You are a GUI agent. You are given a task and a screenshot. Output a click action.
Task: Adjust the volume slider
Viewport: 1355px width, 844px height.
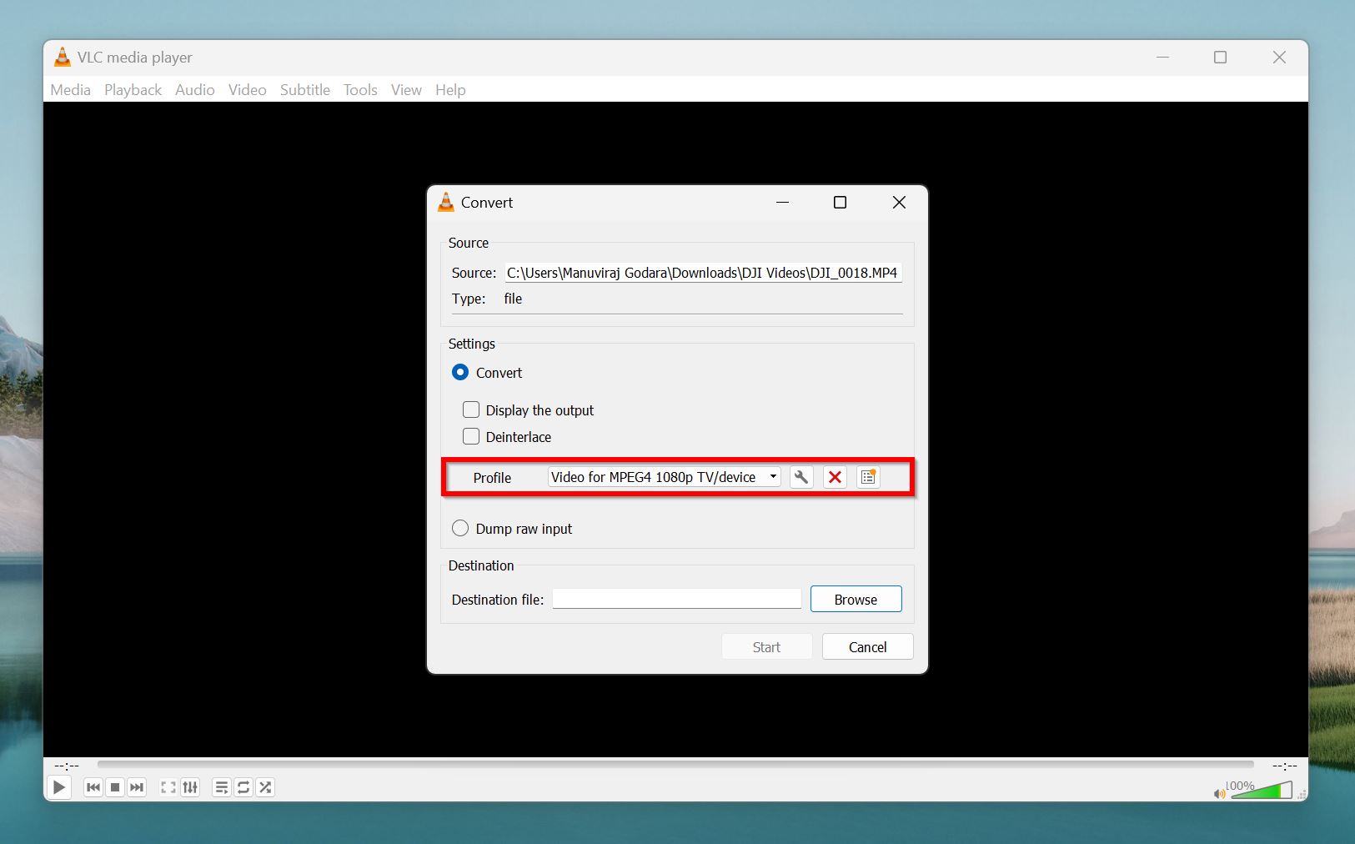[1262, 790]
